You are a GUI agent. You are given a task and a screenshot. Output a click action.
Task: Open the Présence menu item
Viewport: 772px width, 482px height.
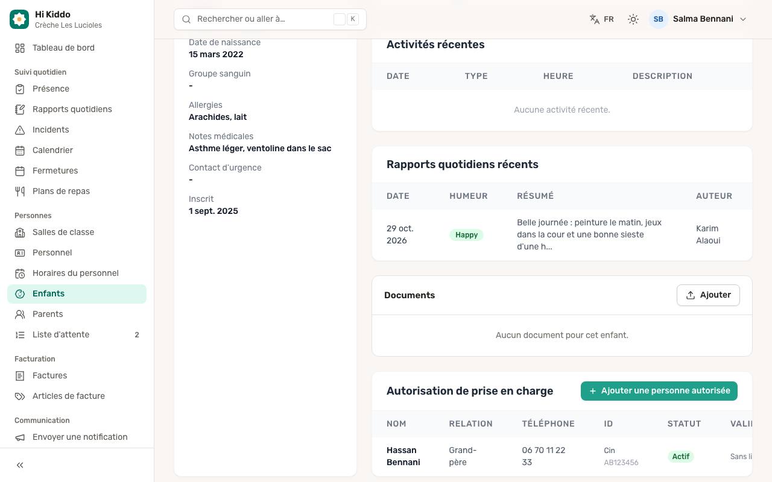click(x=77, y=89)
